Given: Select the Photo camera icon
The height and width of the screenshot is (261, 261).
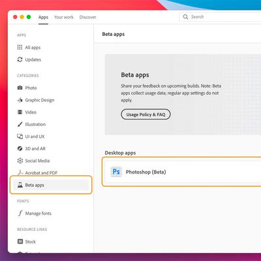Looking at the screenshot, I should (x=20, y=87).
